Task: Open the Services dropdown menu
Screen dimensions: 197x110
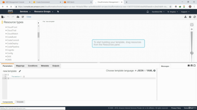Action: coord(25,12)
